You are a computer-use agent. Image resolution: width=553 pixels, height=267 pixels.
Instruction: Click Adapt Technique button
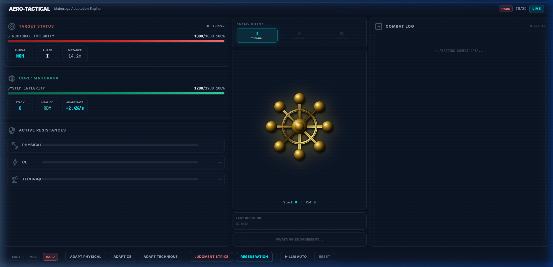160,257
